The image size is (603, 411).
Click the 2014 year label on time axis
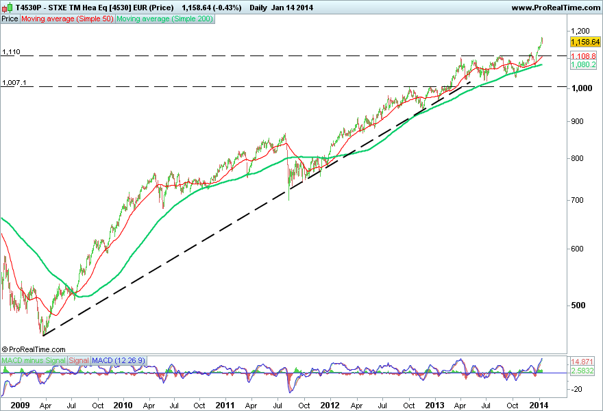pyautogui.click(x=539, y=406)
